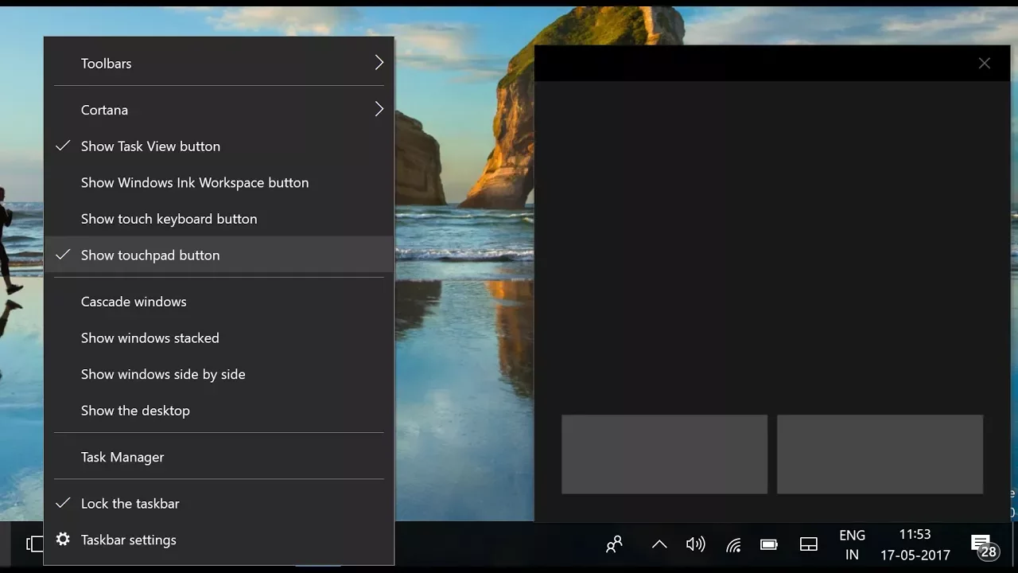
Task: Click the gear icon beside Taskbar settings
Action: 63,540
